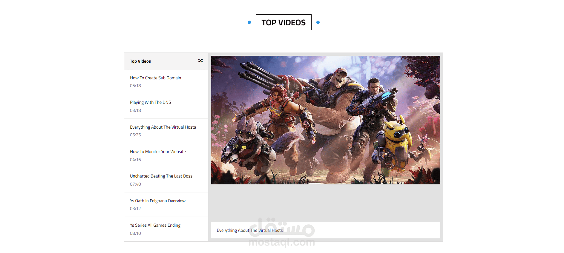This screenshot has width=564, height=253.
Task: Open the How To Monitor Your Website video
Action: coord(166,155)
